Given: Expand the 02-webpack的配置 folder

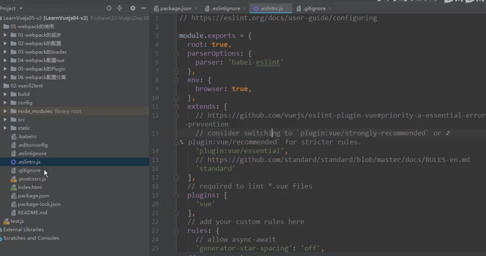Looking at the screenshot, I should click(5, 43).
